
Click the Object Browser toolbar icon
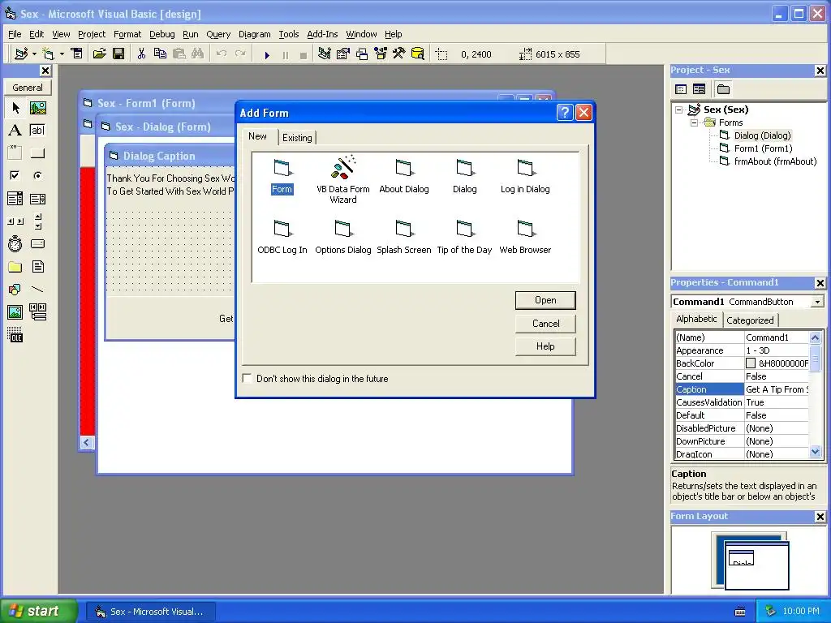click(381, 54)
